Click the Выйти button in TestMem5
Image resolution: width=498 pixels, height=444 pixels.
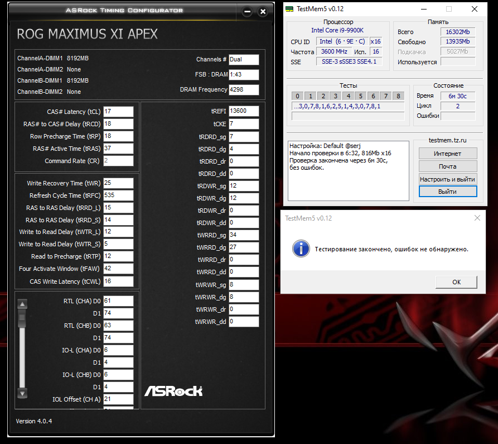pos(448,192)
